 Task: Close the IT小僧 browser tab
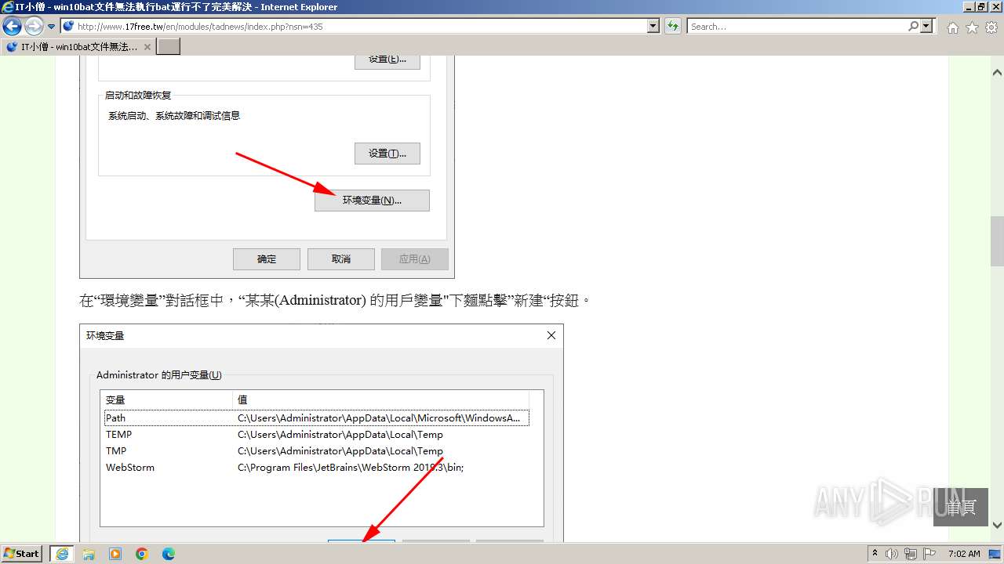(x=147, y=47)
